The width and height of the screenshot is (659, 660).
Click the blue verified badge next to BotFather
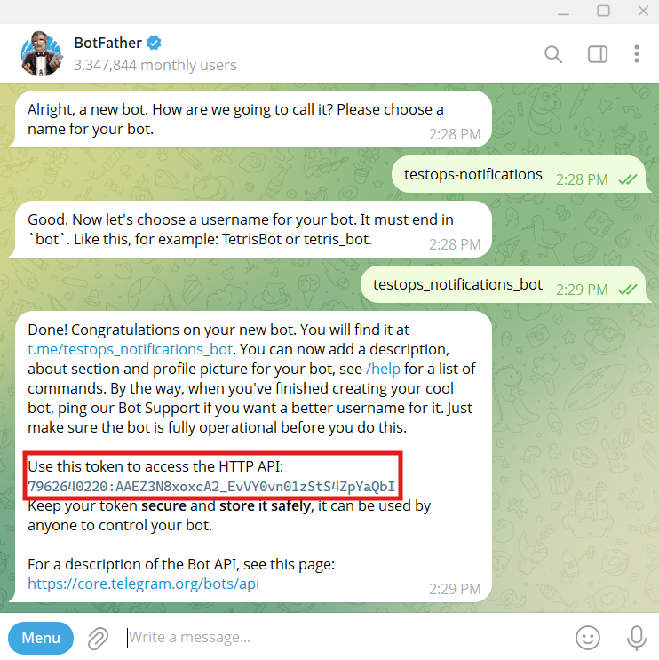pyautogui.click(x=154, y=43)
